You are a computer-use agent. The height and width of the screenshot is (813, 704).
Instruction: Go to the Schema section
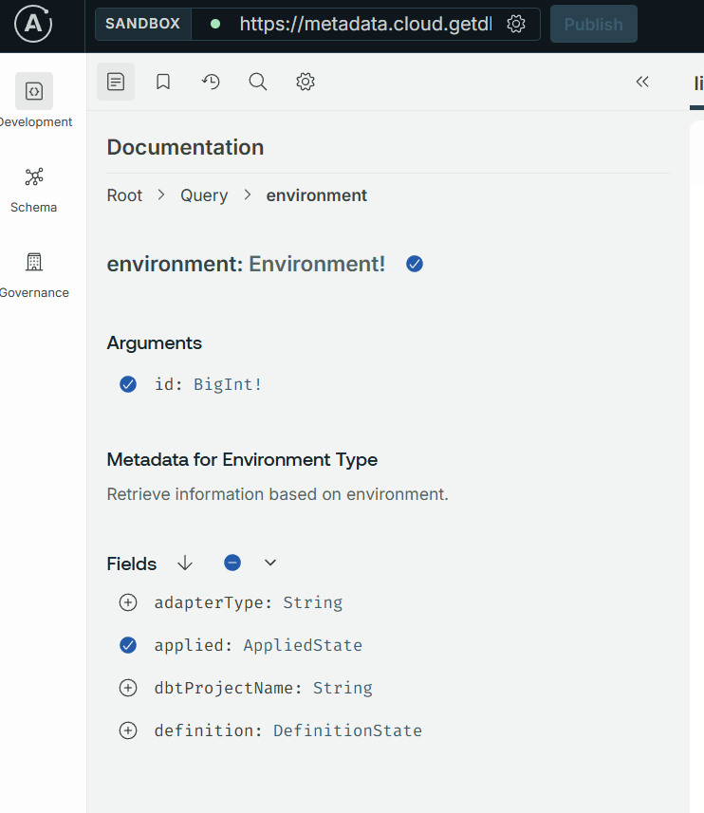34,190
